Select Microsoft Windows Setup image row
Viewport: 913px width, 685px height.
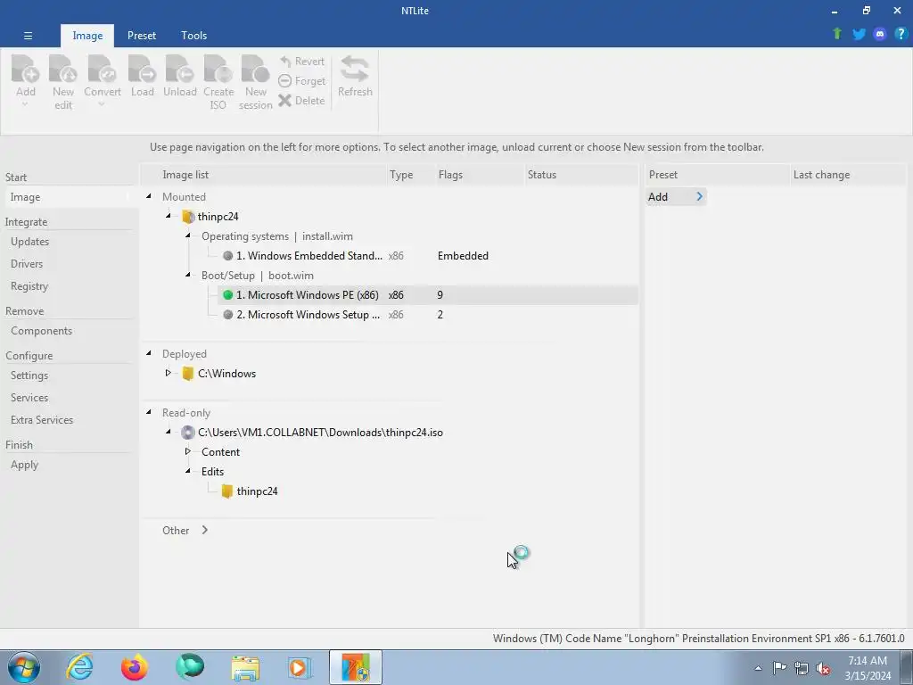428,315
